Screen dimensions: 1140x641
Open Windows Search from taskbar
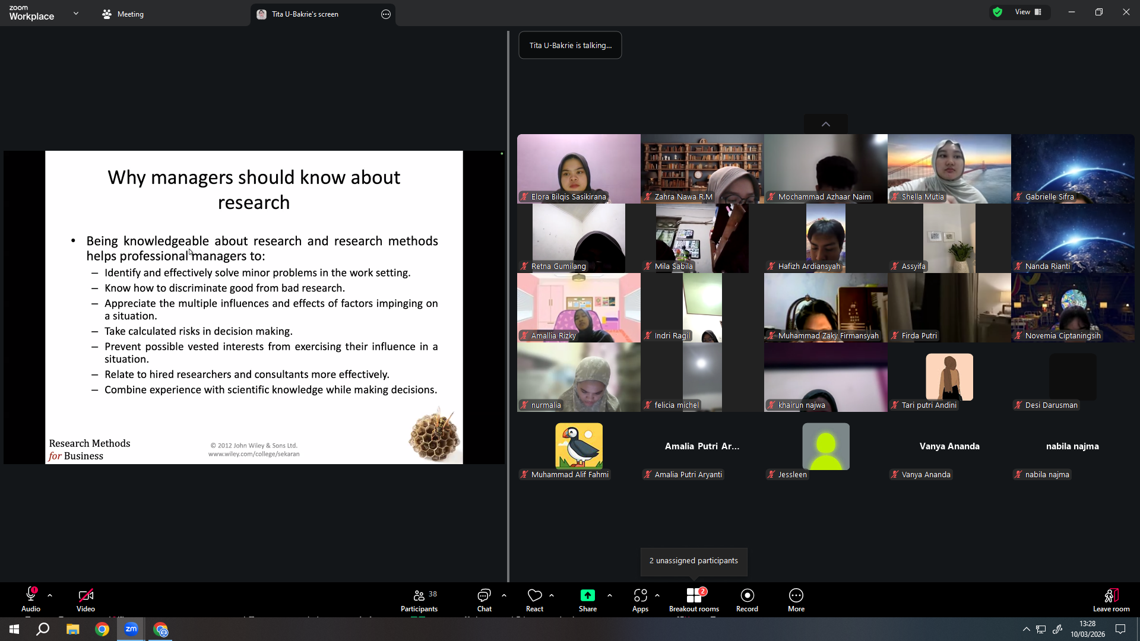pyautogui.click(x=43, y=629)
